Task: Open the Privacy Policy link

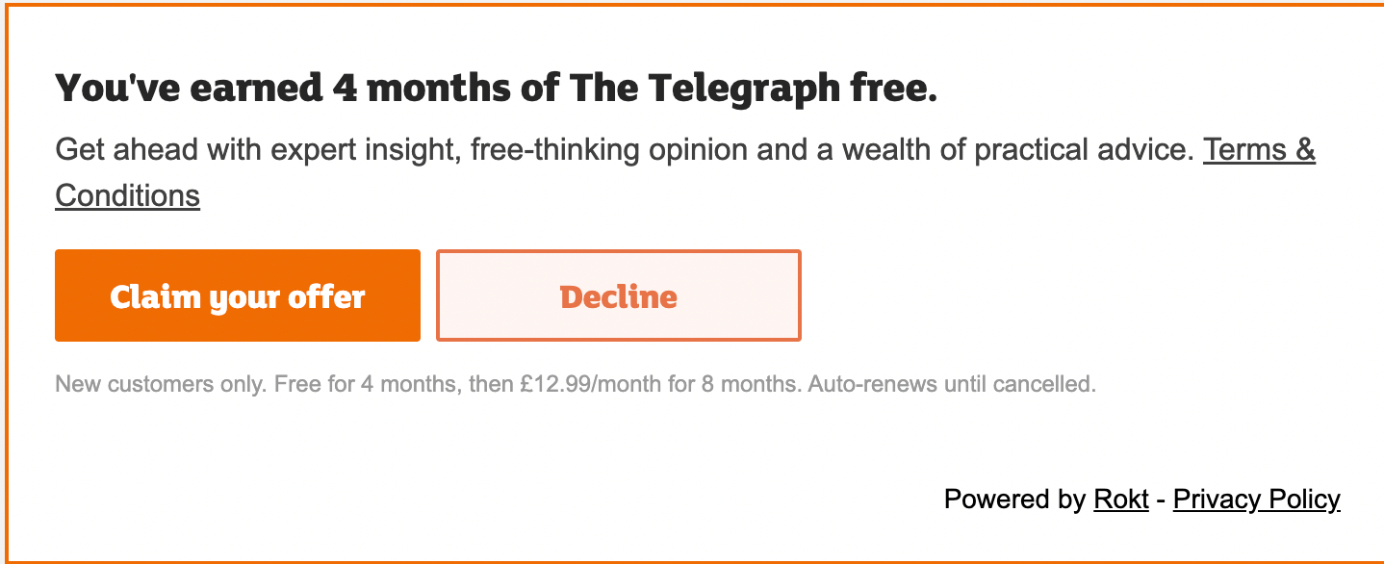Action: 1256,500
